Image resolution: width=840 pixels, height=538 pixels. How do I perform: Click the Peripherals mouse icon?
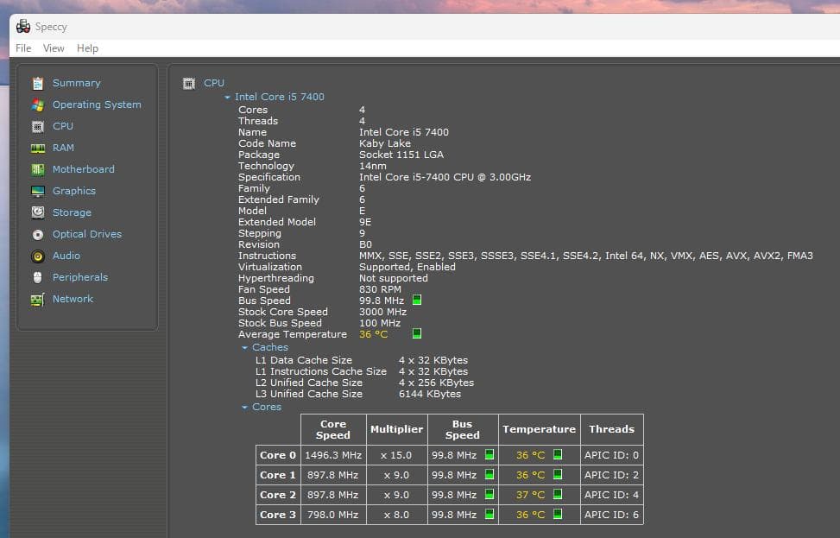37,278
